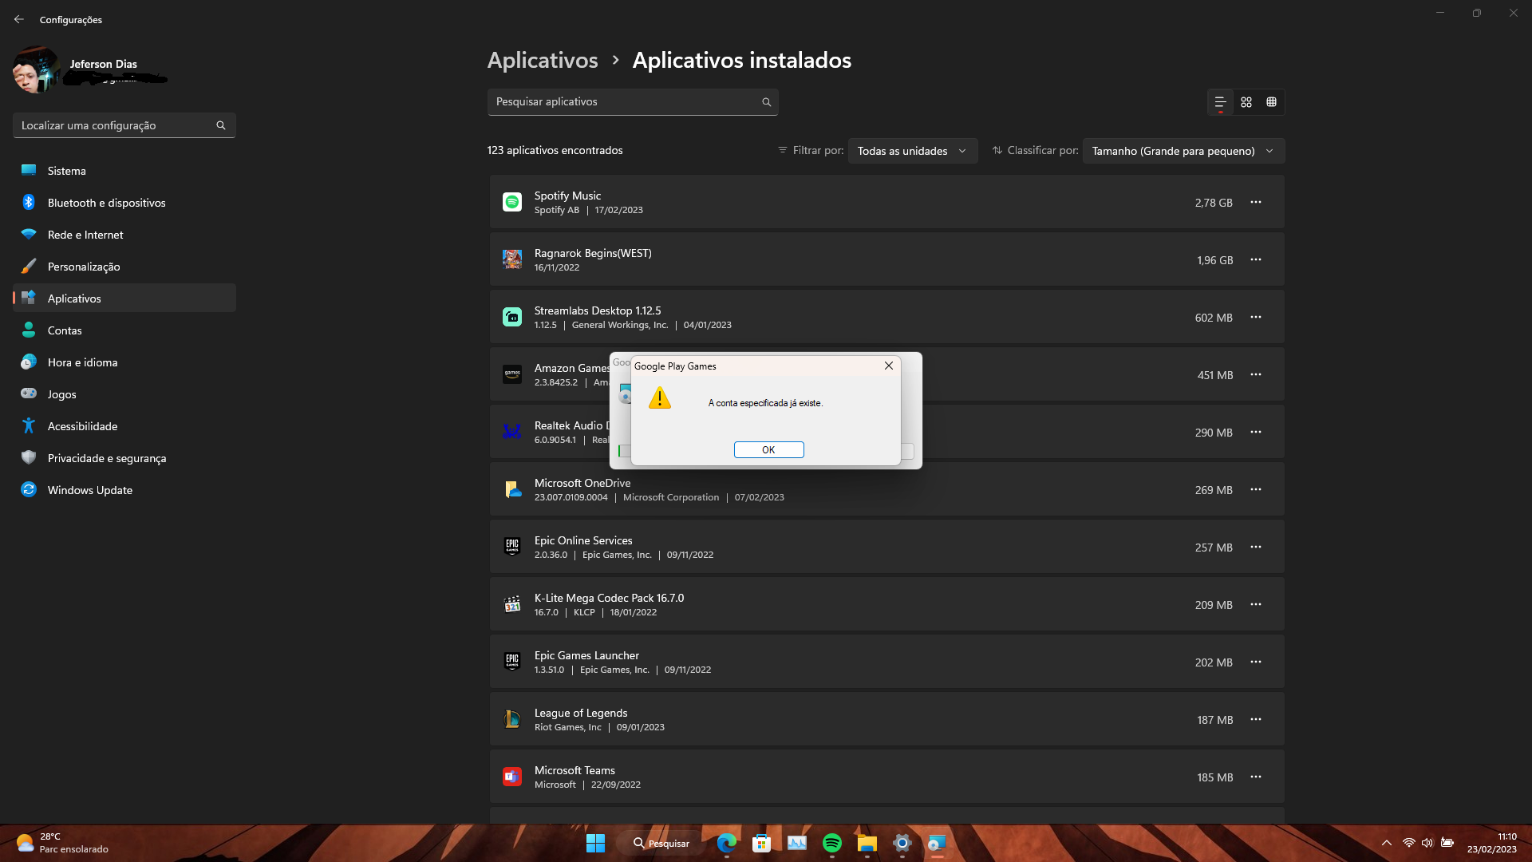Expand the options for Spotify Music app
The height and width of the screenshot is (862, 1532).
click(x=1257, y=202)
